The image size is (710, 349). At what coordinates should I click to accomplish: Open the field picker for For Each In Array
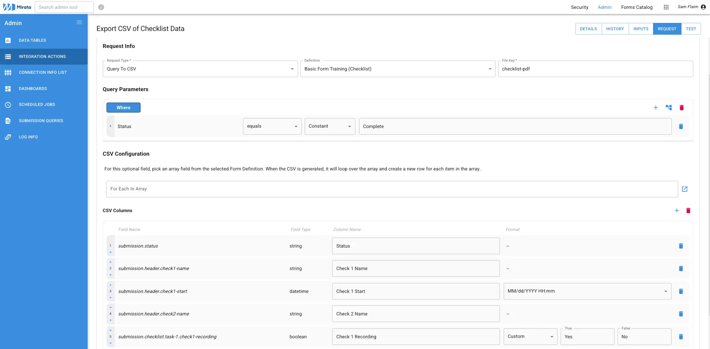pos(685,189)
